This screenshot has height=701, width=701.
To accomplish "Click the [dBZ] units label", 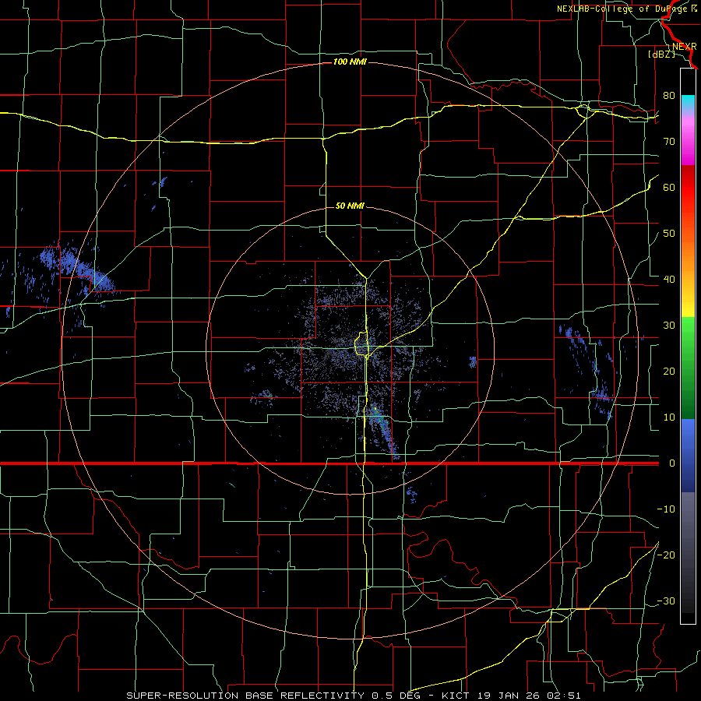I will pos(661,55).
